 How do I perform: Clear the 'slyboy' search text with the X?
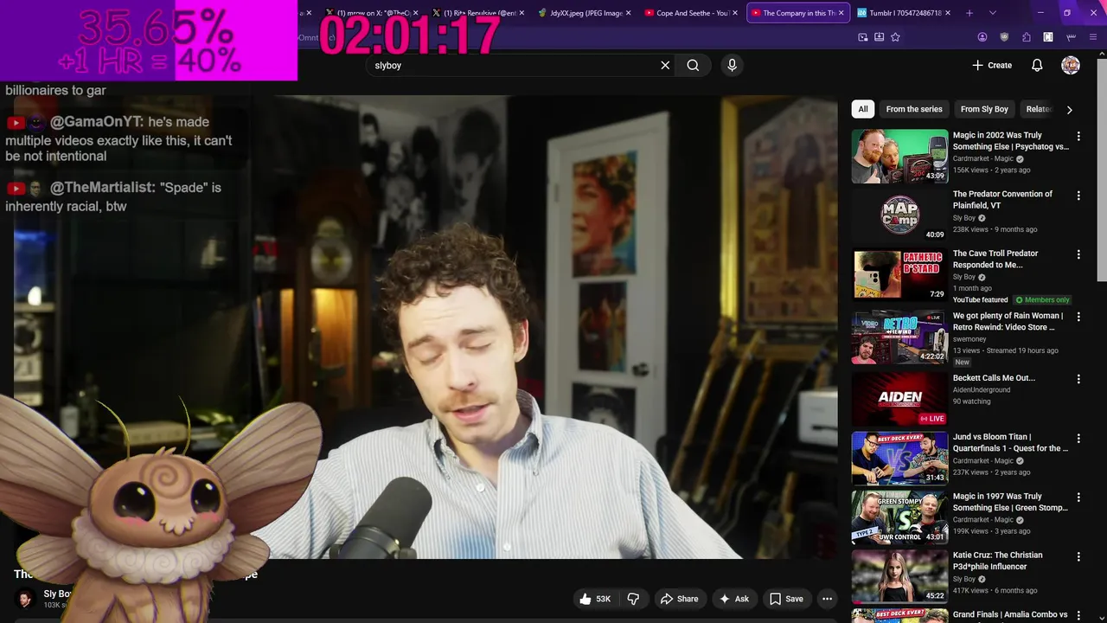665,65
